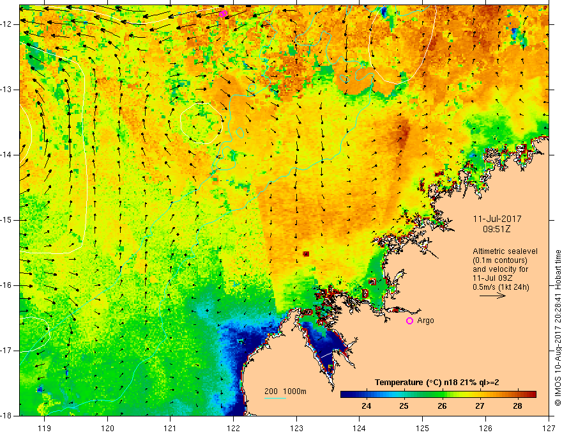Click the 'Temperature (°C) n18 21% ql>=2' title
The image size is (562, 435).
(437, 383)
